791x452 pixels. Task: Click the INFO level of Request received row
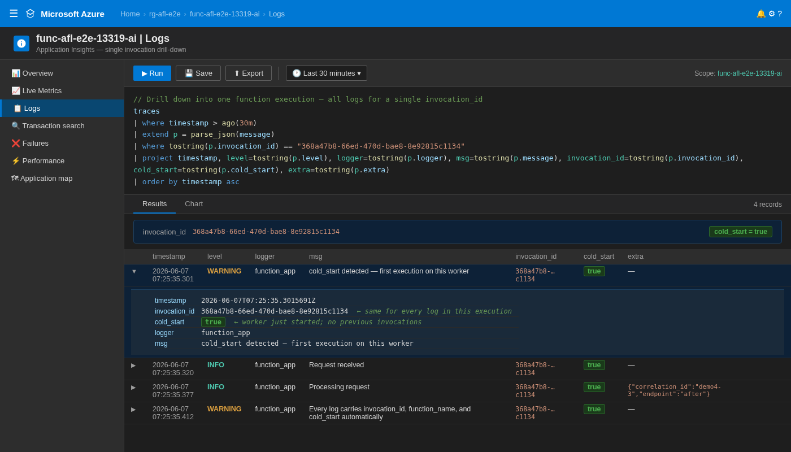pyautogui.click(x=216, y=365)
